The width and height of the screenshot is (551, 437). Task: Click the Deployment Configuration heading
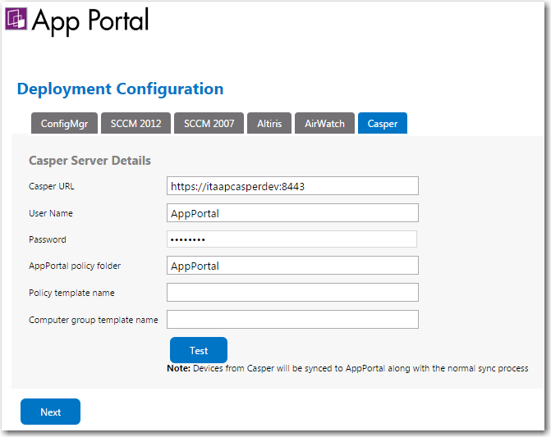[120, 89]
